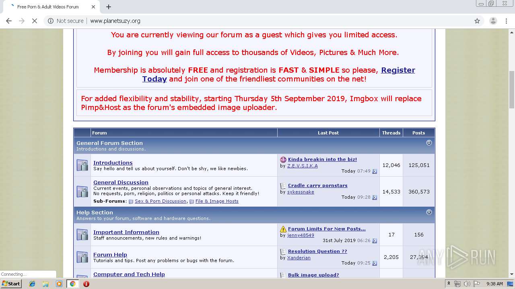View site info via Not secure icon
This screenshot has height=289, width=515.
click(x=51, y=21)
